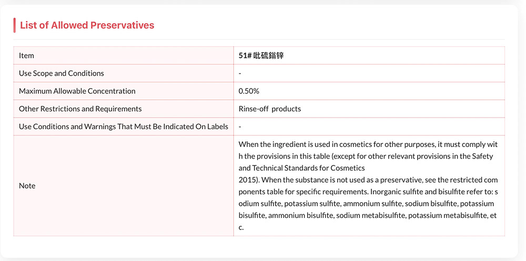Select the "Maximum Allowable Concentration" label
526x261 pixels.
[77, 91]
